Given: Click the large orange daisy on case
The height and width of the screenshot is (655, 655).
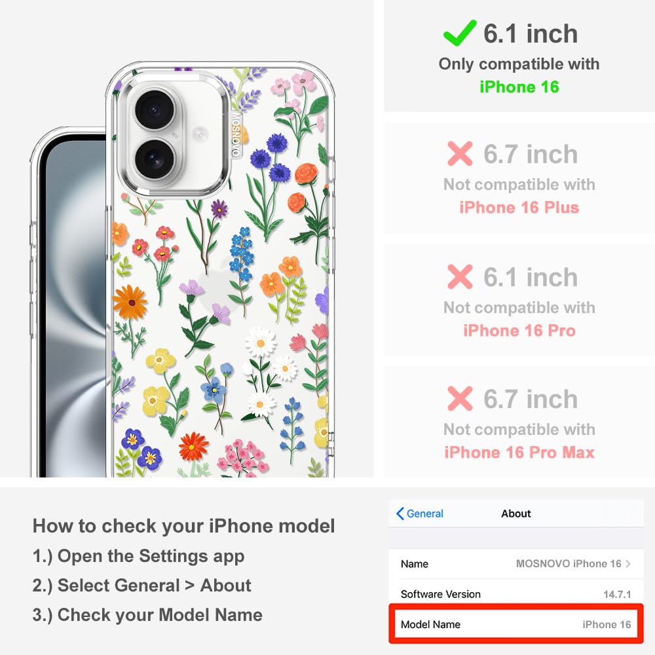Looking at the screenshot, I should pos(130,301).
